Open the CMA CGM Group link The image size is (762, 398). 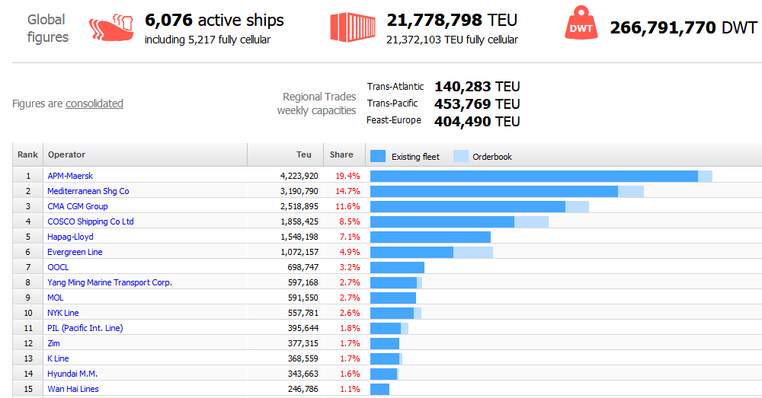pos(78,206)
